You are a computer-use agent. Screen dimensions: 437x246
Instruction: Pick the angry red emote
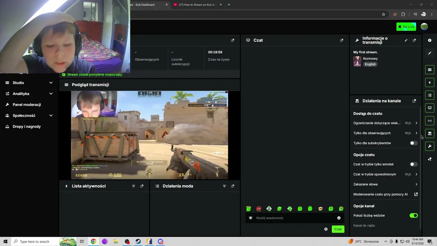point(259,209)
